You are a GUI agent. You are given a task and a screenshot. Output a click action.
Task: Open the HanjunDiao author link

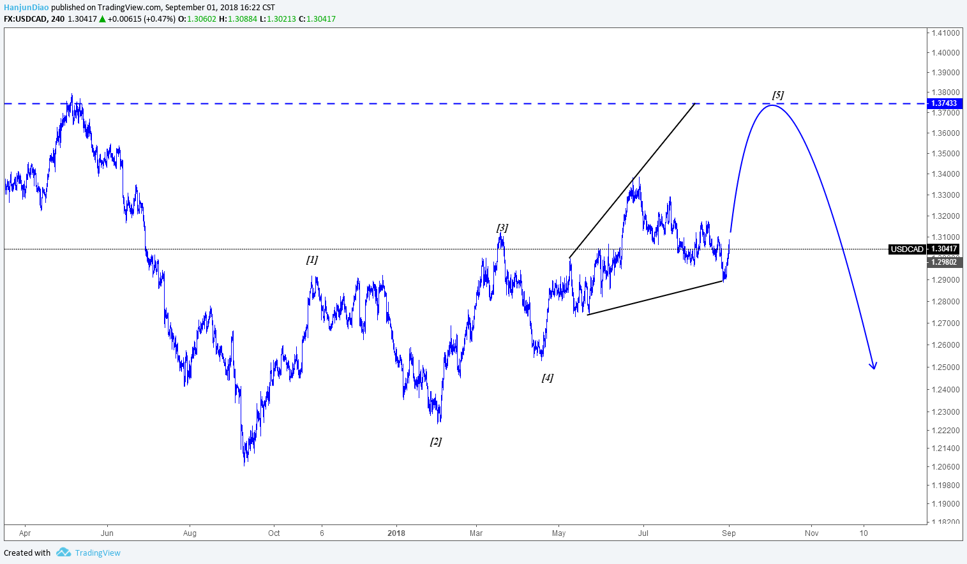(26, 8)
